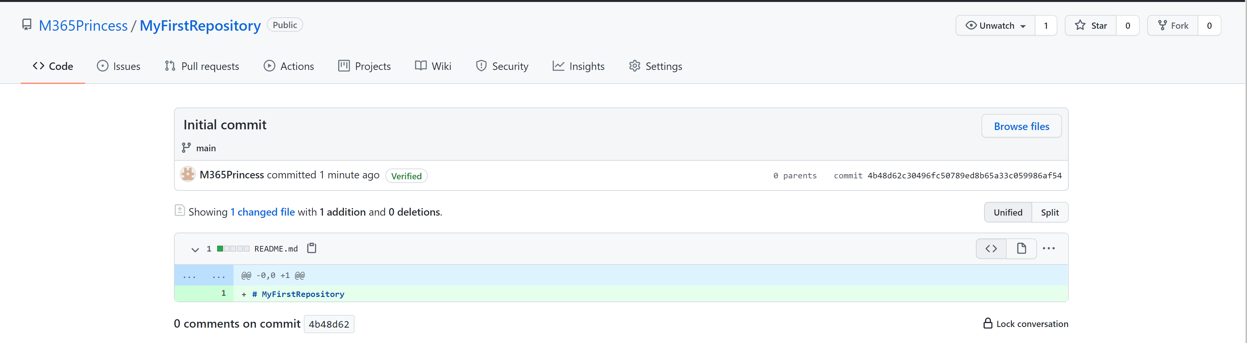Screen dimensions: 1247x343
Task: Star the repository with the Star button
Action: pyautogui.click(x=1091, y=25)
